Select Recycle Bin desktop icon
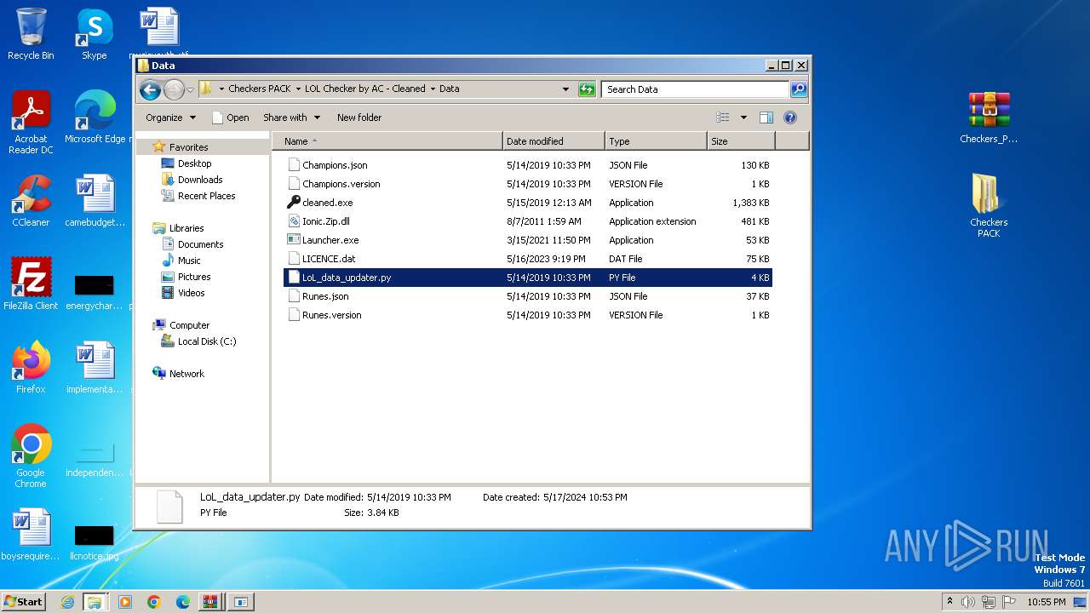This screenshot has height=613, width=1090. click(x=31, y=35)
